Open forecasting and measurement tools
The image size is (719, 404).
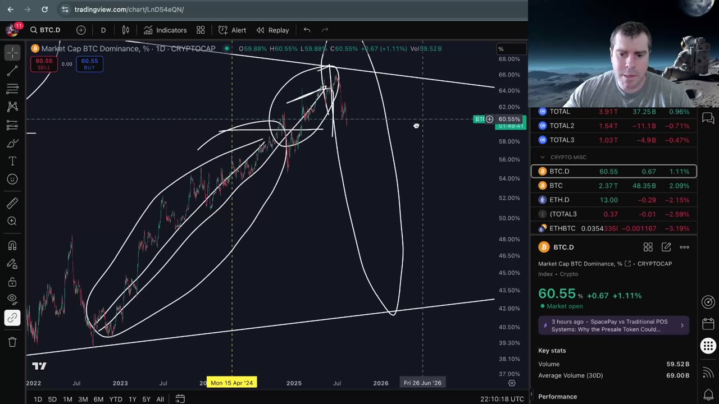[x=12, y=125]
